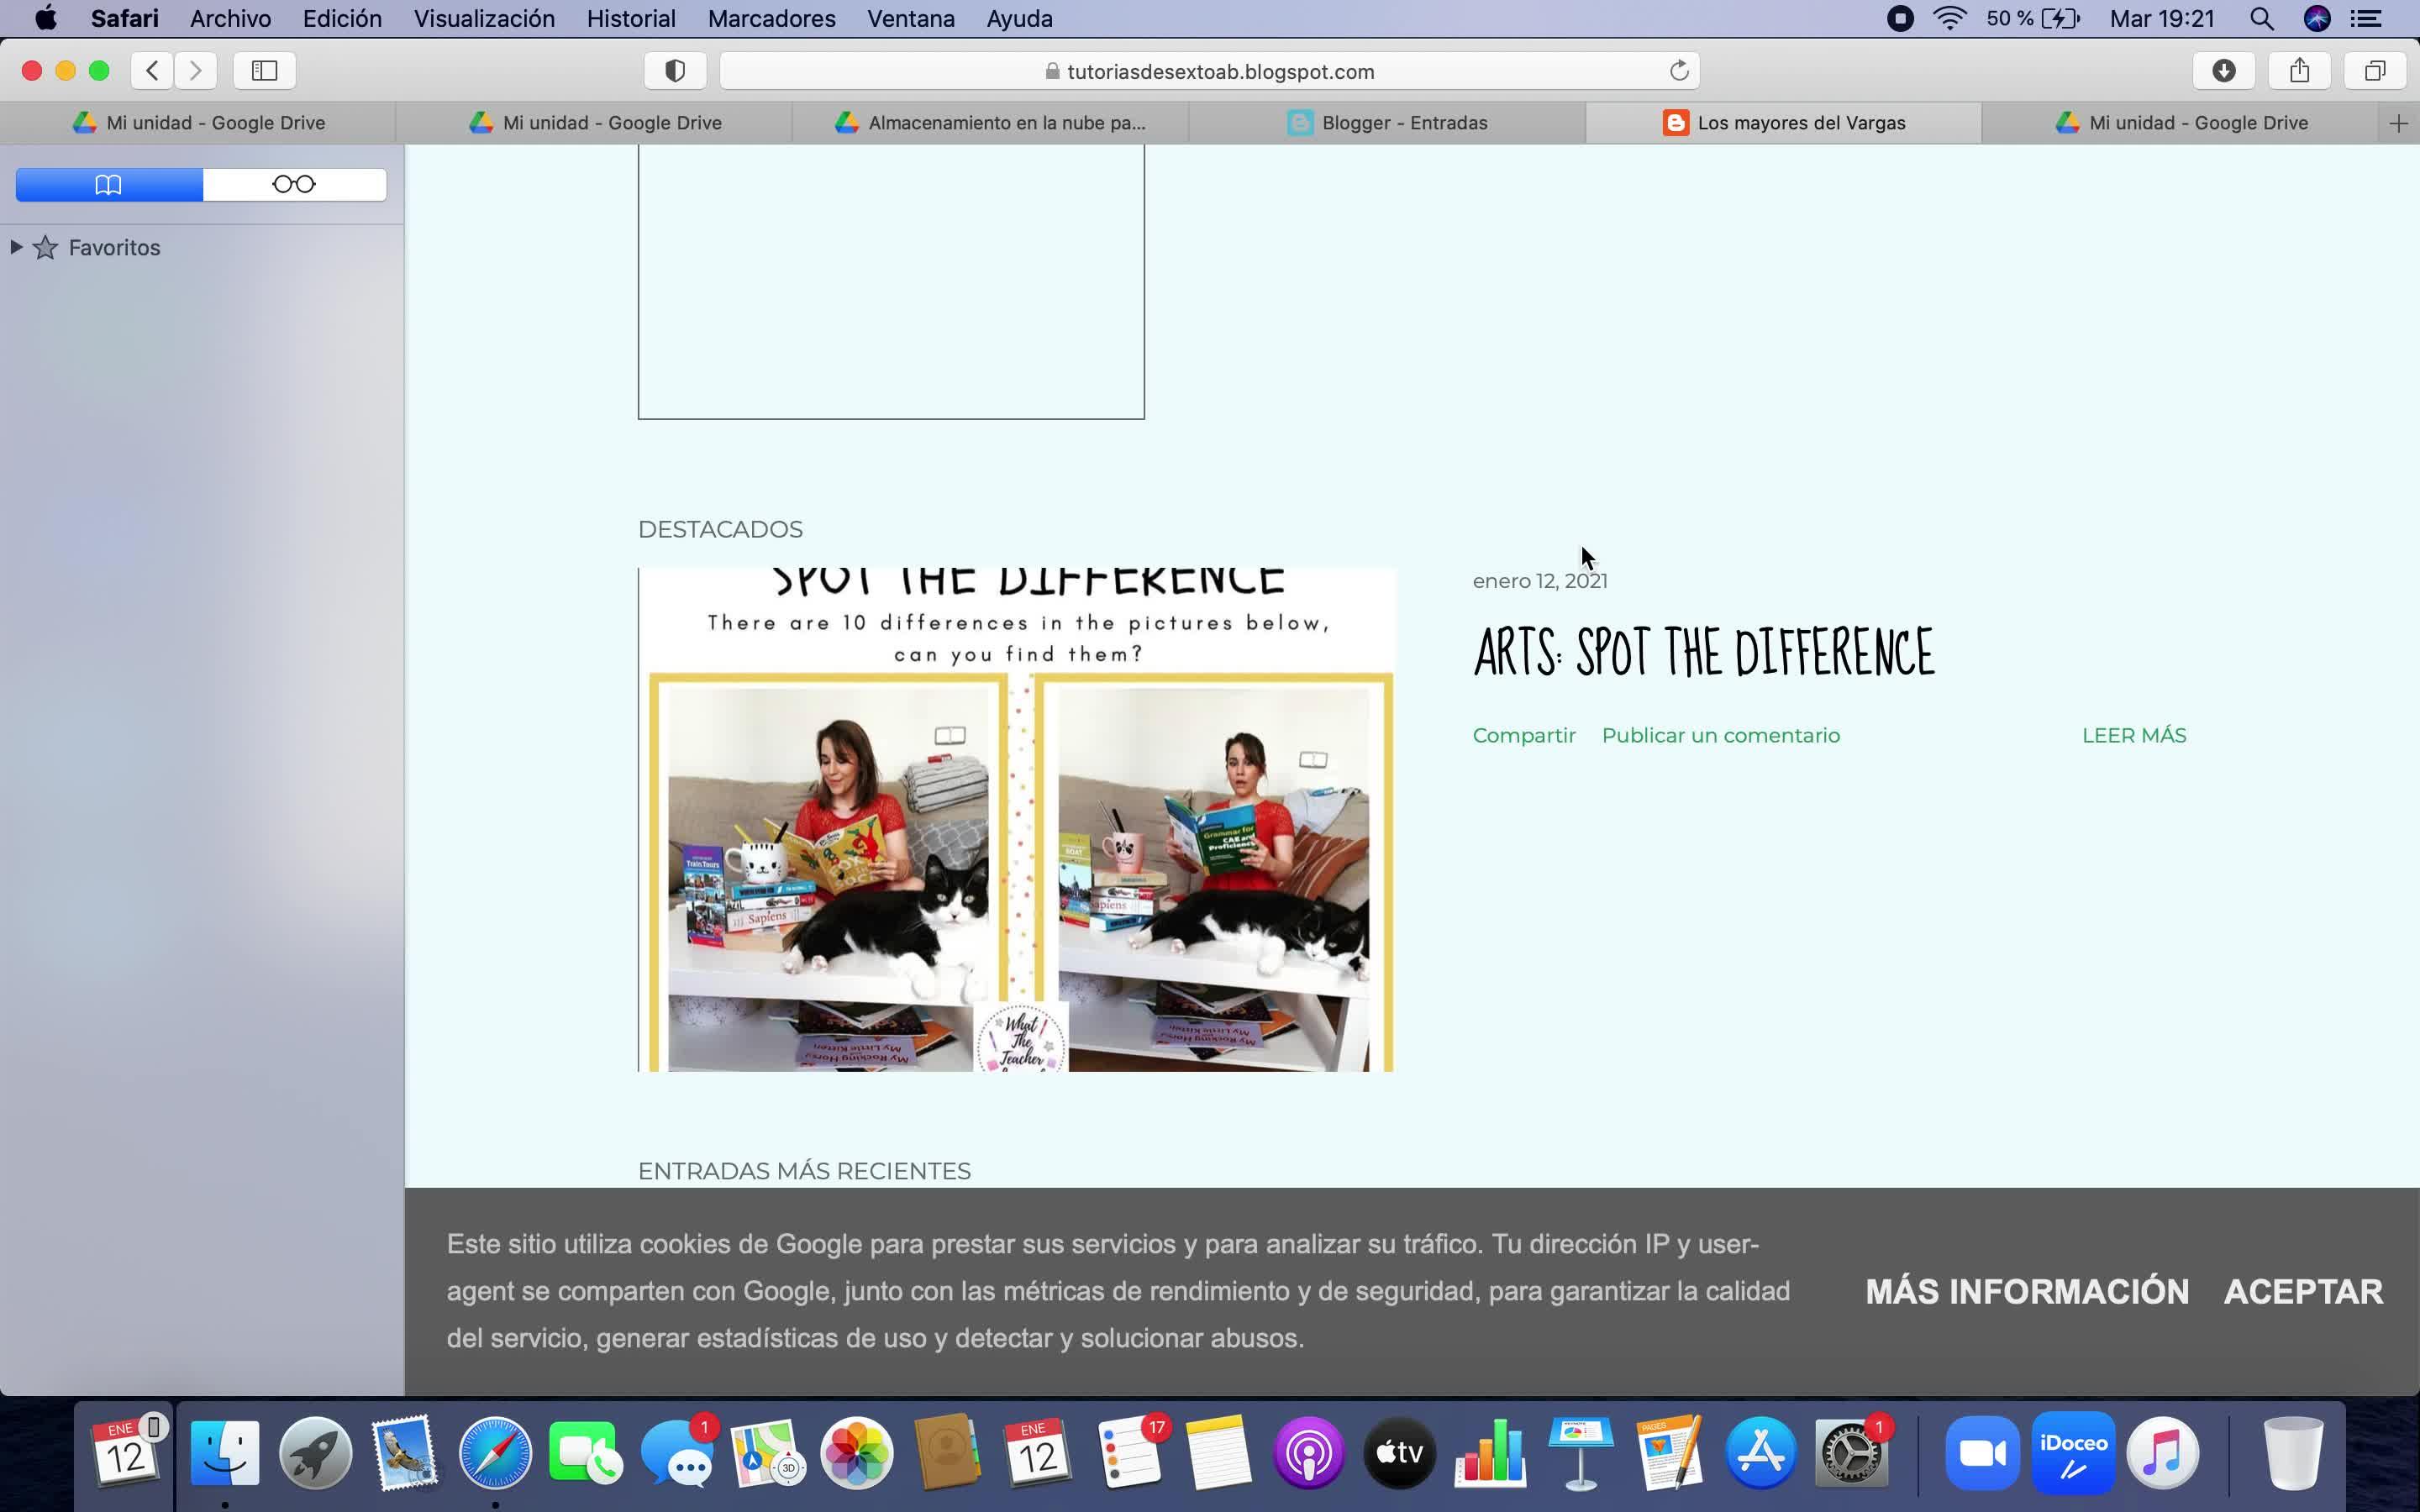Show the tab overview icon

tap(2375, 71)
